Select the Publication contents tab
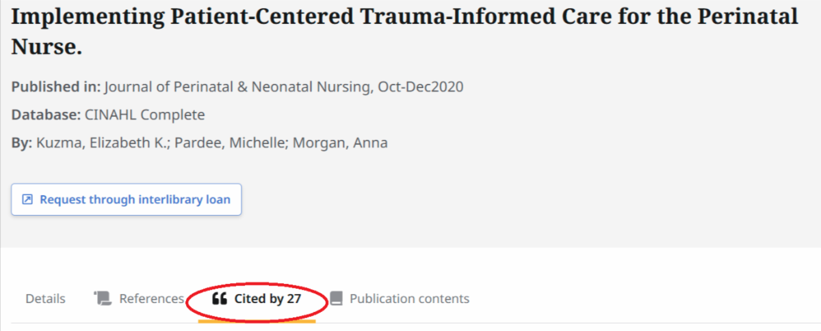This screenshot has height=331, width=821. pyautogui.click(x=409, y=298)
